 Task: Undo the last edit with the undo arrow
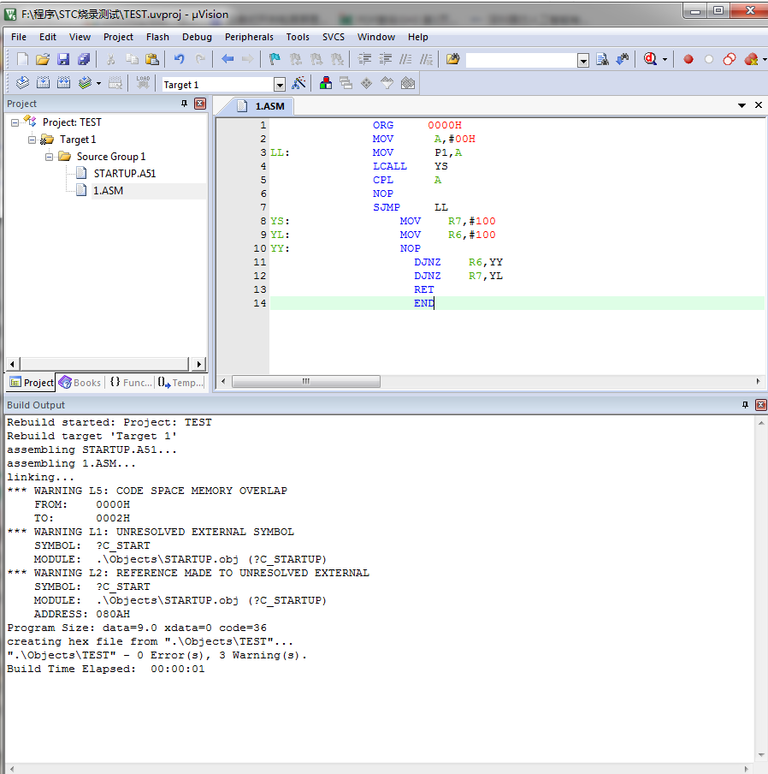point(179,60)
